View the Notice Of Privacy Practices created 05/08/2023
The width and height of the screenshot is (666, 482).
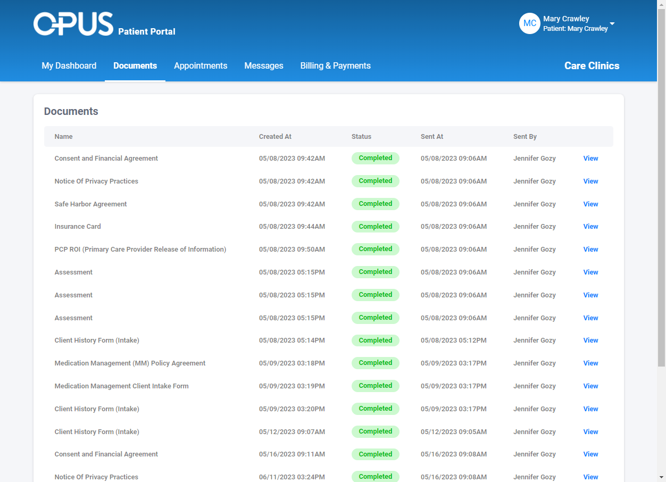pos(590,181)
